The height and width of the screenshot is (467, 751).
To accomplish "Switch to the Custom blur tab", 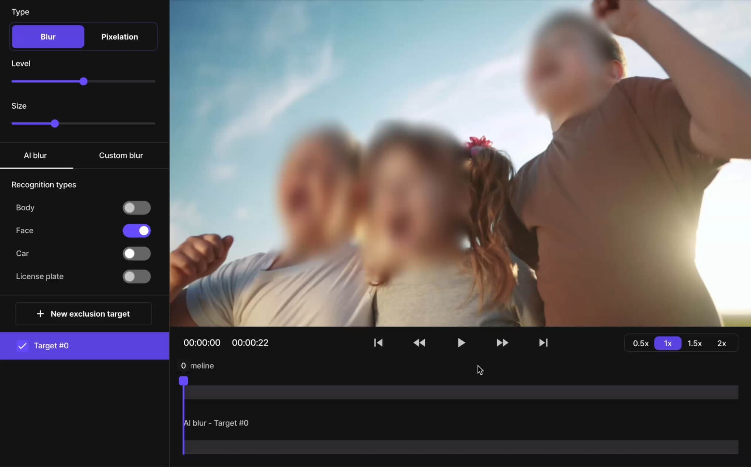I will coord(121,156).
